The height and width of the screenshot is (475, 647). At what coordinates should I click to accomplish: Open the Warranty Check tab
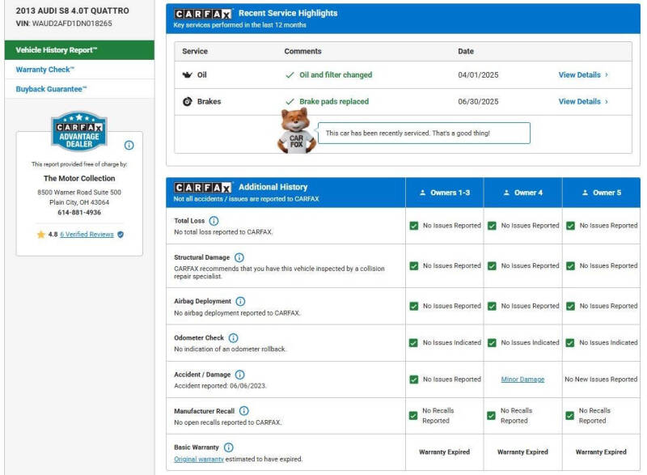tap(45, 70)
